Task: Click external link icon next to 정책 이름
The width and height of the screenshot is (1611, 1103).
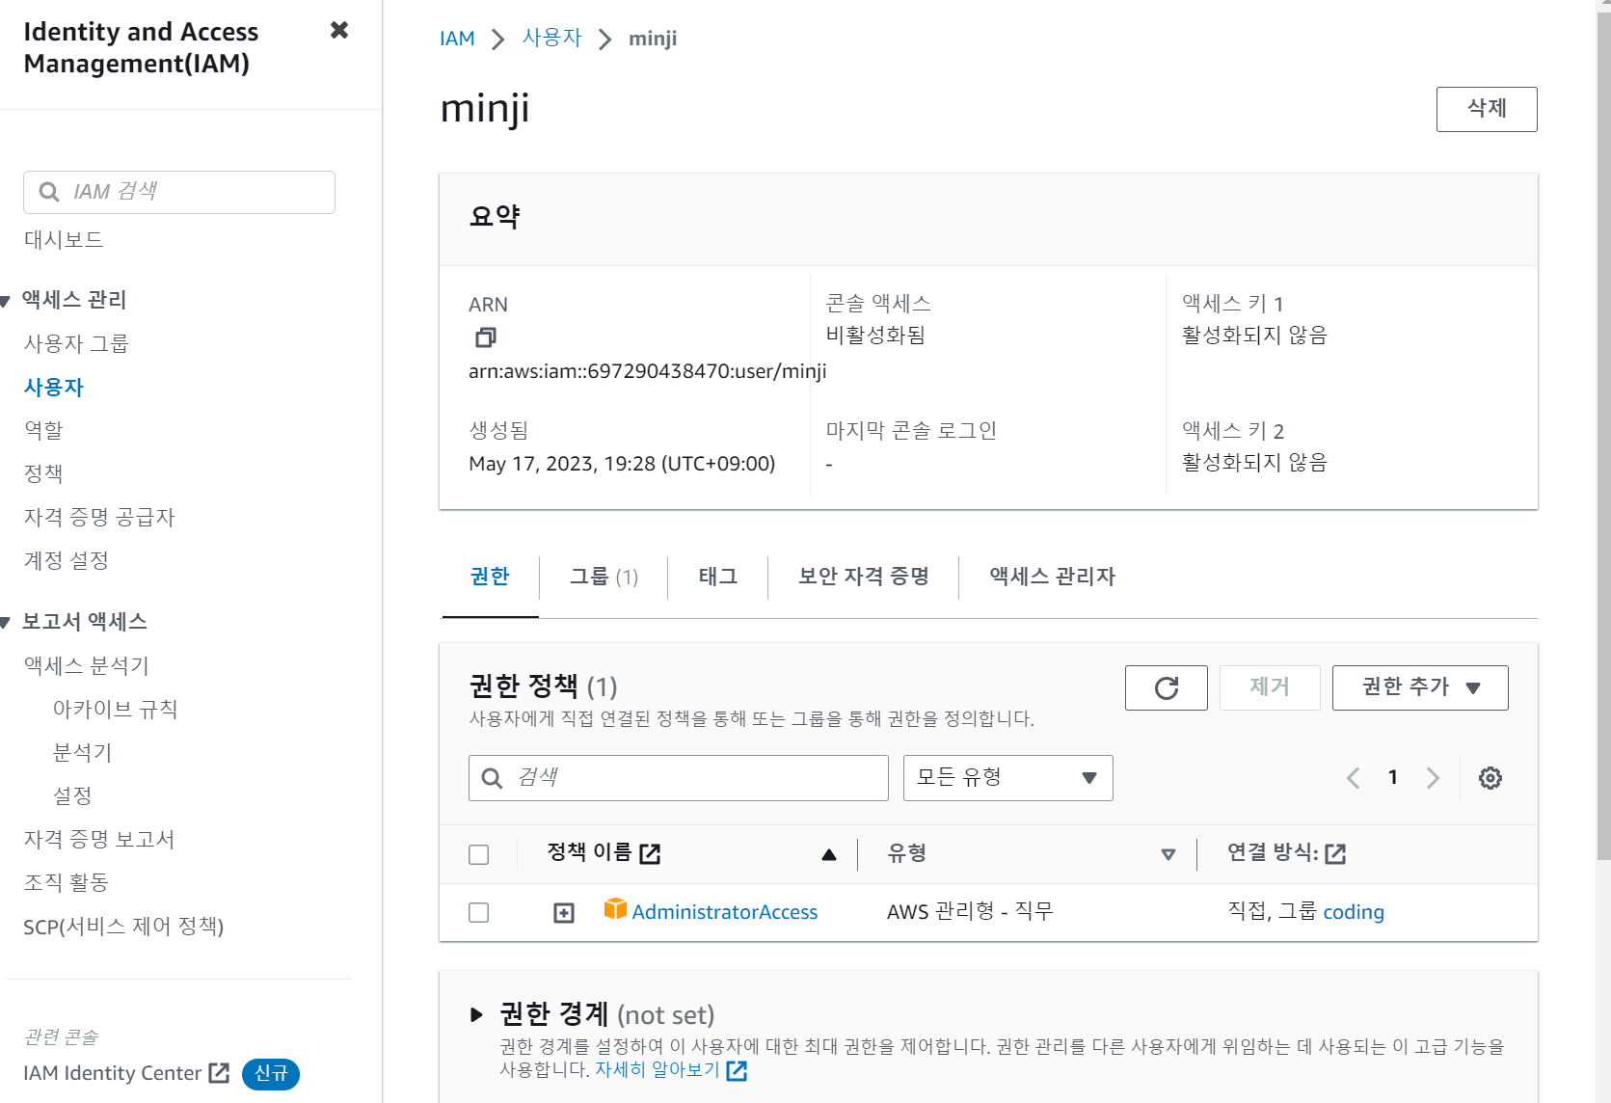Action: tap(650, 853)
